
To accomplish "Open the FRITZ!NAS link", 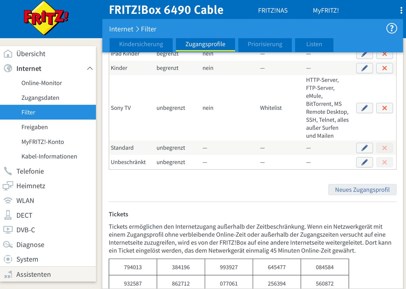I will [x=273, y=10].
